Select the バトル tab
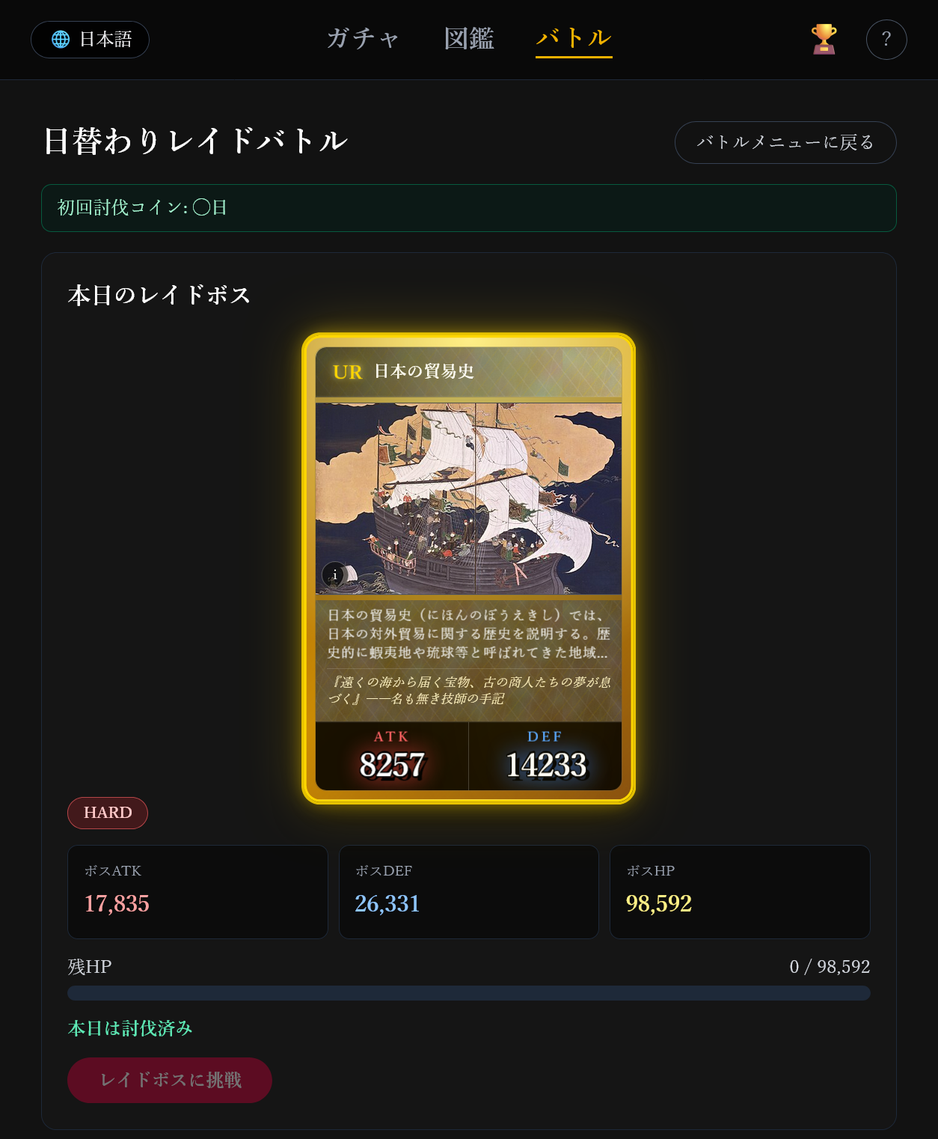 574,39
